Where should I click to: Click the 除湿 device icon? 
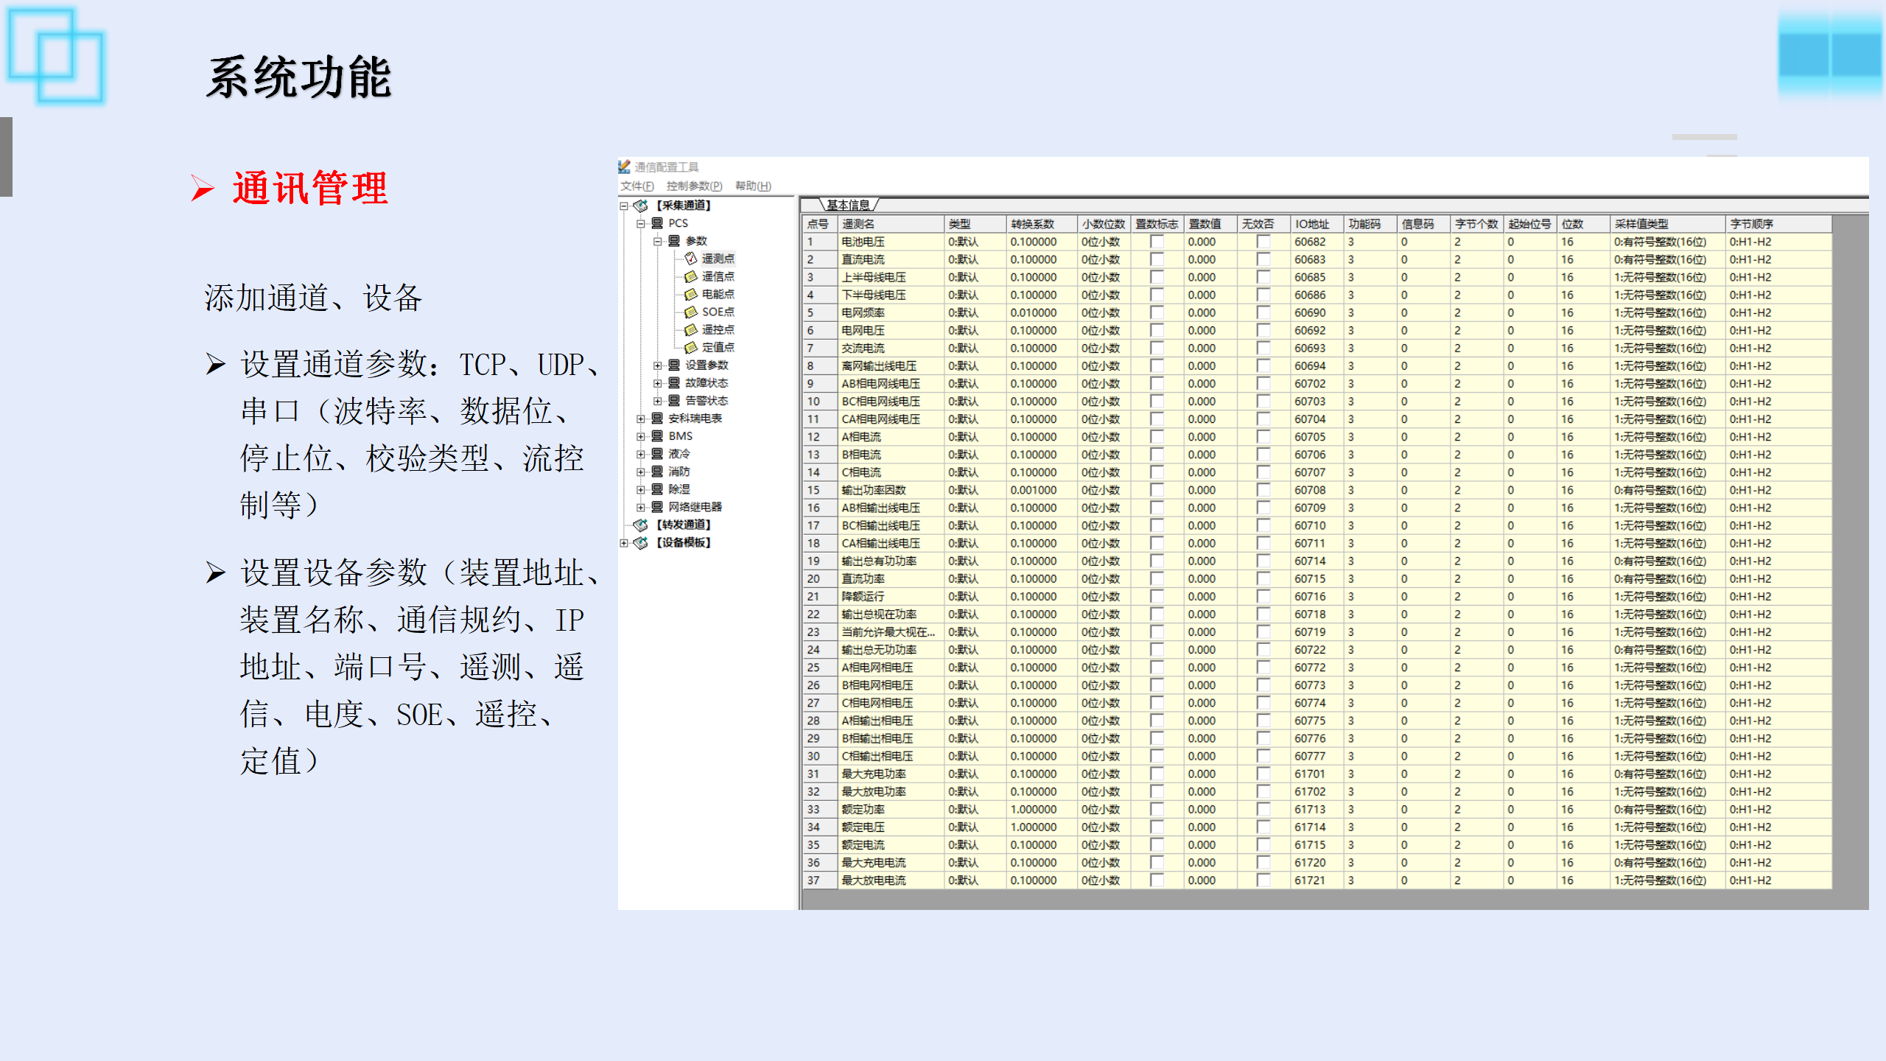point(657,489)
